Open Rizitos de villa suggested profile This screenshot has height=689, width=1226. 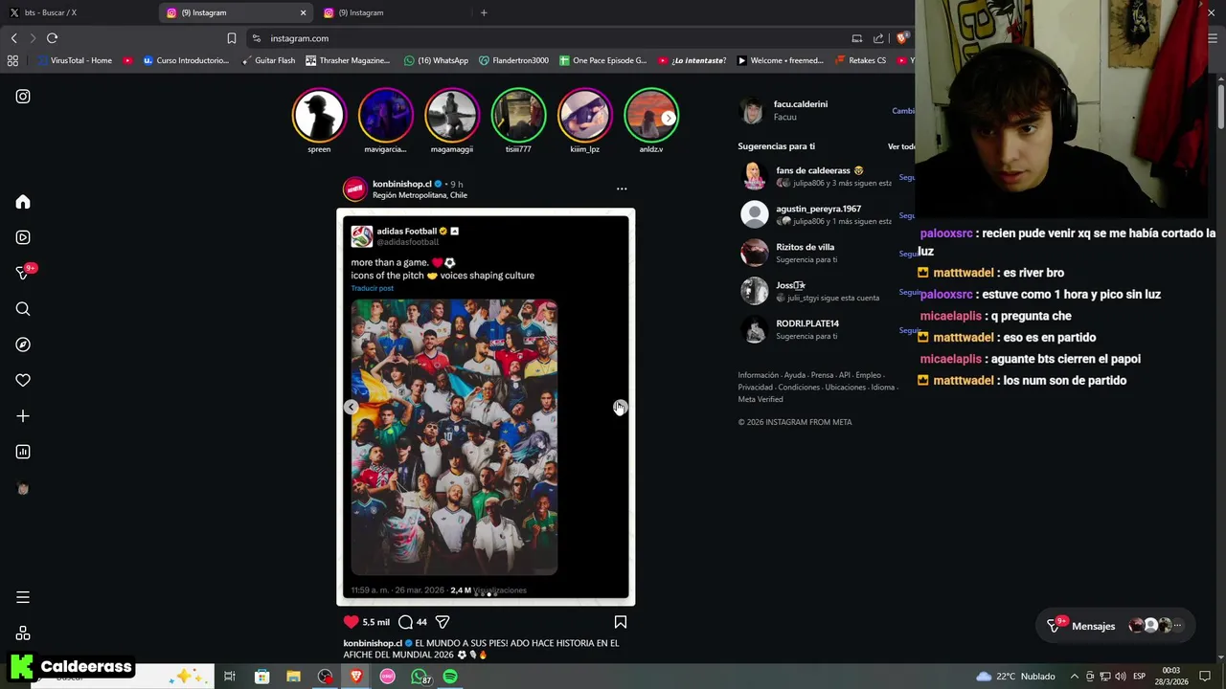(x=805, y=247)
